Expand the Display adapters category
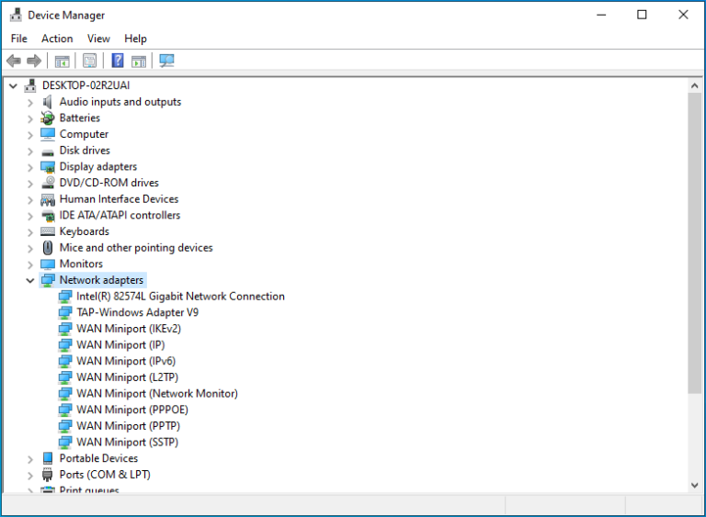The height and width of the screenshot is (517, 706). pyautogui.click(x=30, y=167)
